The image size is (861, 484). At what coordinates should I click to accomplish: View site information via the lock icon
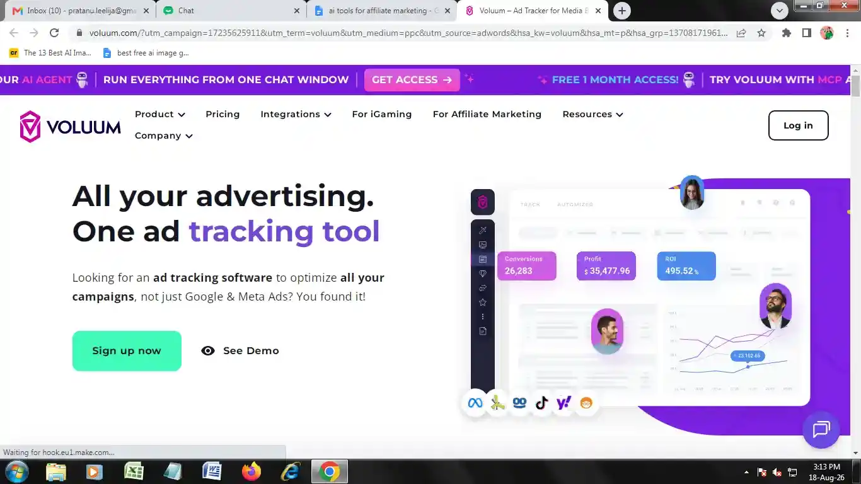[x=79, y=33]
